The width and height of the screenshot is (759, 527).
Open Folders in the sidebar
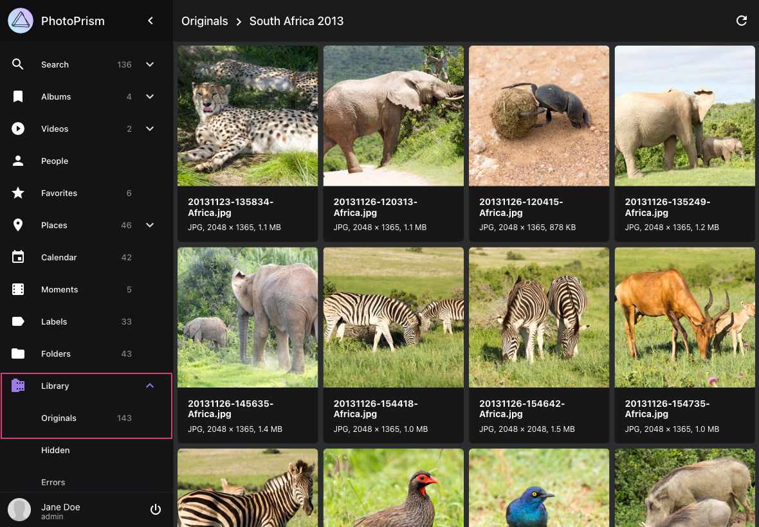point(56,353)
